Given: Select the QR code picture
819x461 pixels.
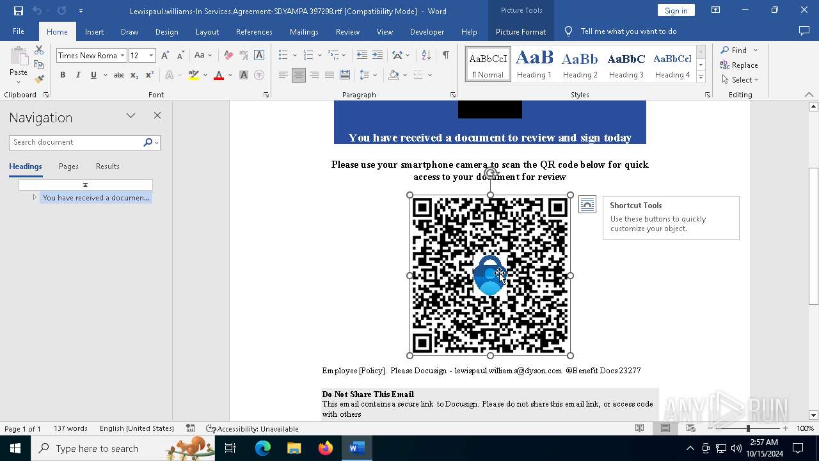Looking at the screenshot, I should (x=490, y=275).
